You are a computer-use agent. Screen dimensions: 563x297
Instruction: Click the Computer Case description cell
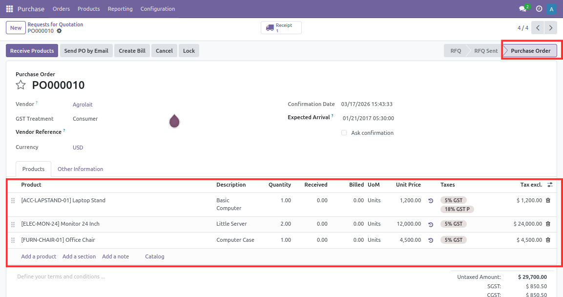pos(235,240)
